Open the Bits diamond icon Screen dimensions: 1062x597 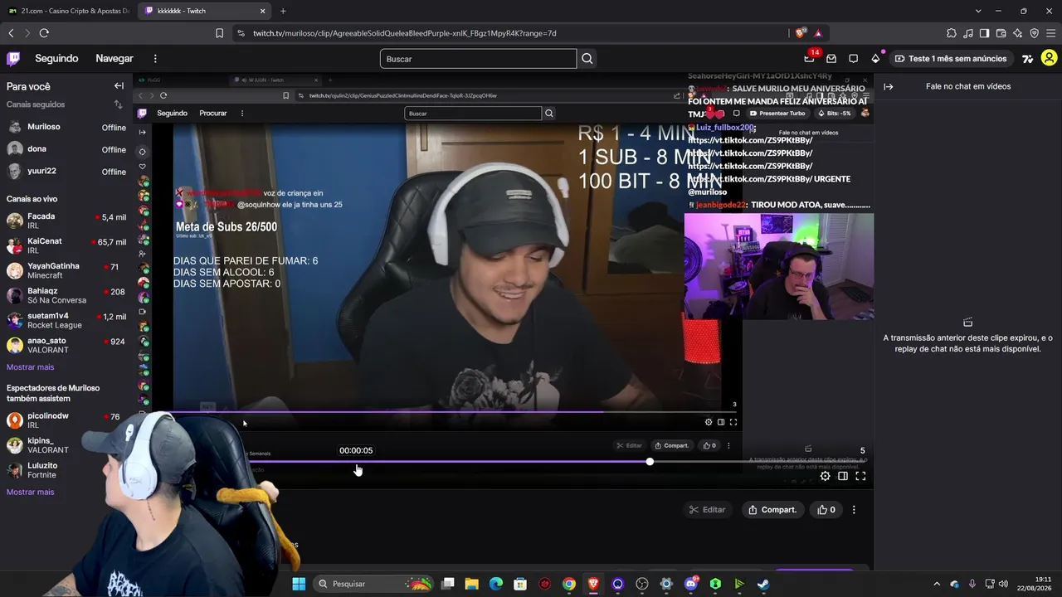coord(875,59)
